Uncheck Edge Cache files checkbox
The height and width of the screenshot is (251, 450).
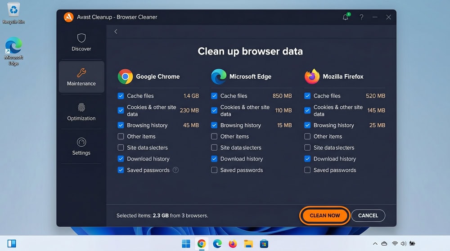point(214,96)
